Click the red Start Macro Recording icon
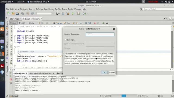Viewport: 174px width, 98px height. 95,23
